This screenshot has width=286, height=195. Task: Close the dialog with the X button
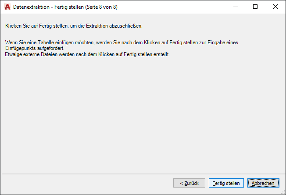pos(275,7)
